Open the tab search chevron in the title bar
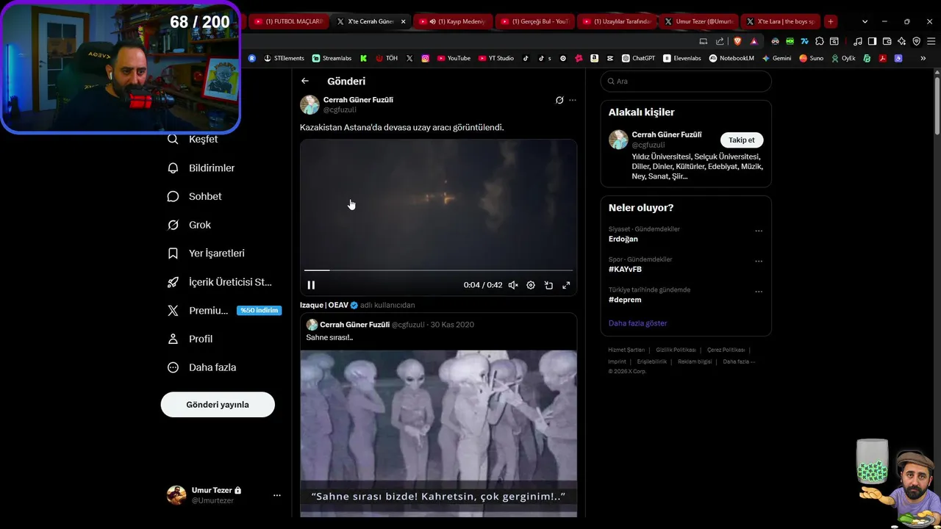The width and height of the screenshot is (941, 529). [x=865, y=21]
